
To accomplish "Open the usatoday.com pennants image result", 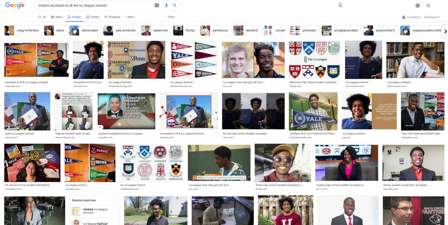I will click(x=36, y=60).
